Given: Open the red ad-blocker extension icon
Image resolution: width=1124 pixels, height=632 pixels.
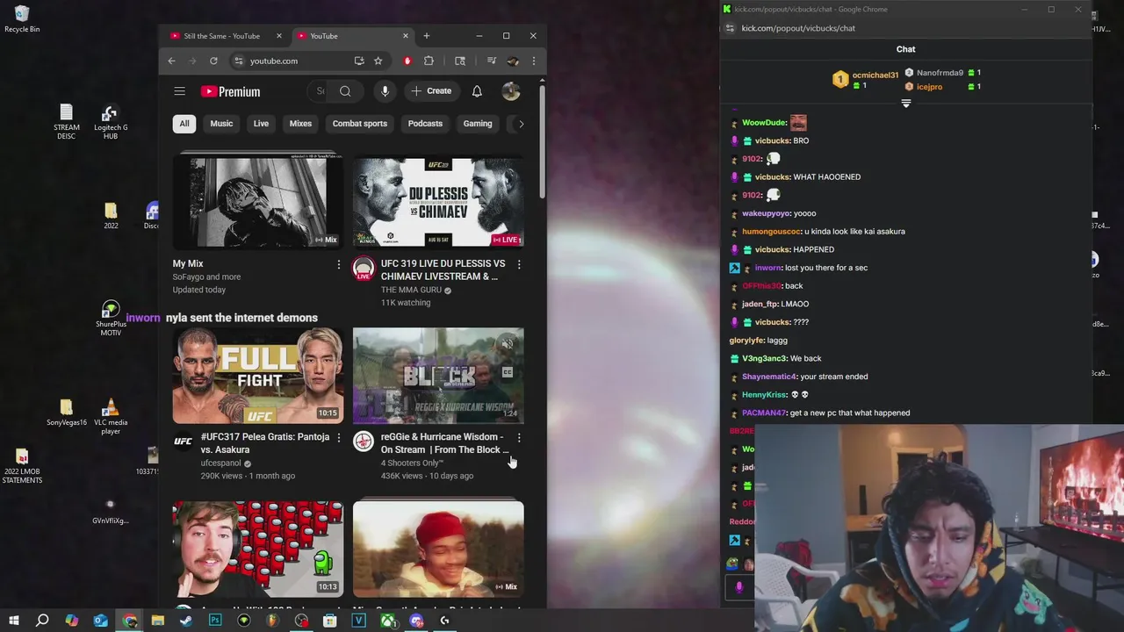Looking at the screenshot, I should tap(407, 61).
